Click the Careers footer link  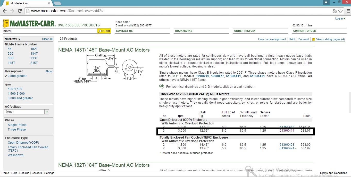[37, 173]
